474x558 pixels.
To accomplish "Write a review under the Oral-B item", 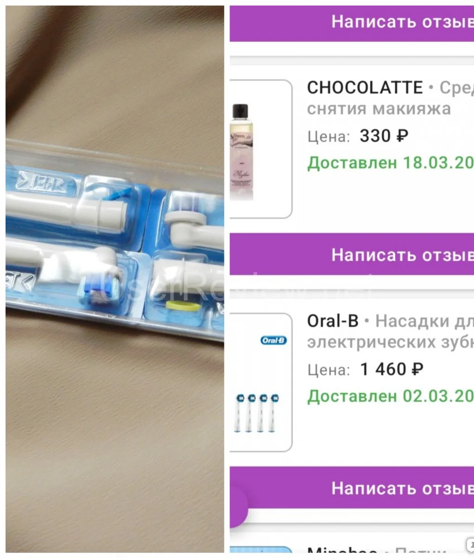I will coord(352,487).
